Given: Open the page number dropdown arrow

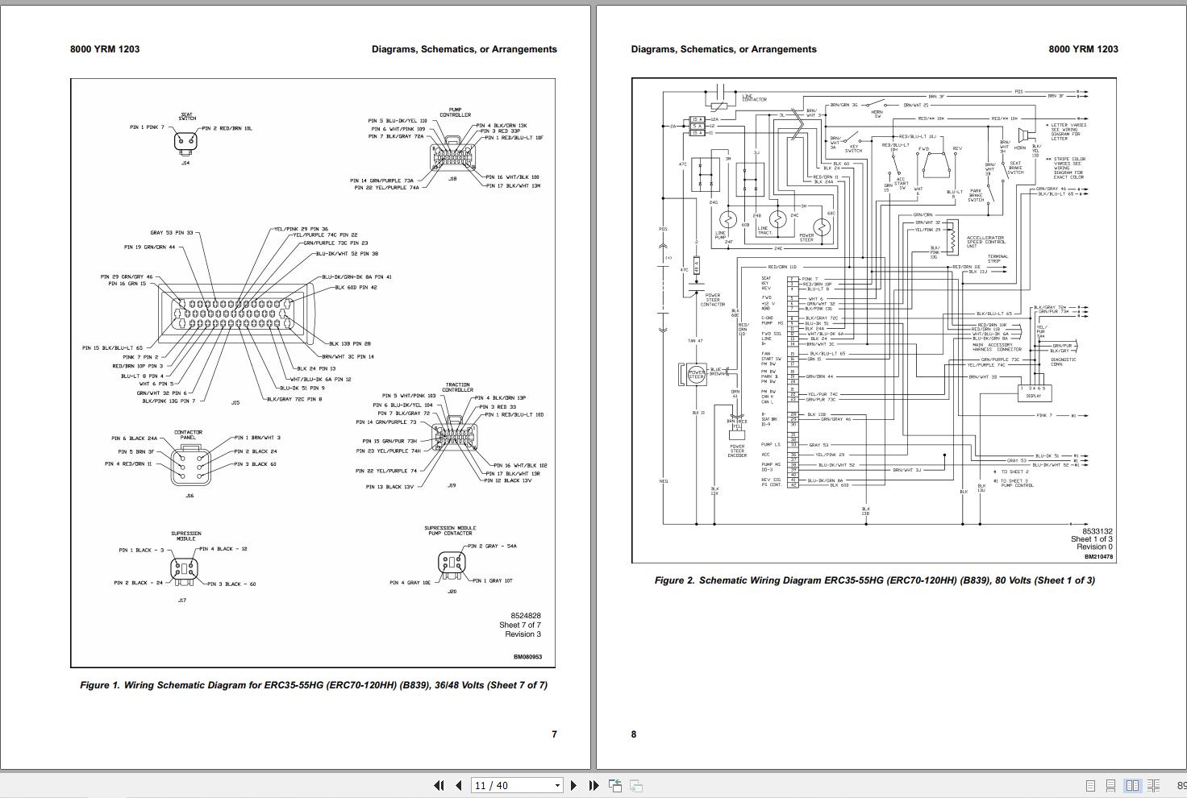Looking at the screenshot, I should pos(556,785).
